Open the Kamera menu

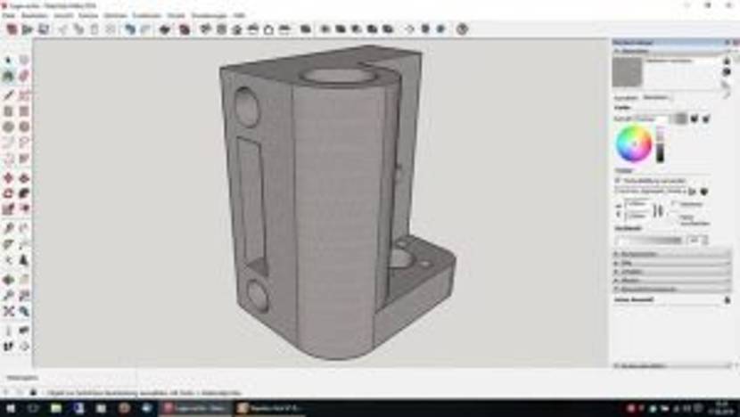click(x=88, y=15)
